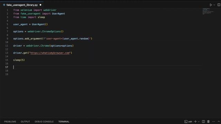This screenshot has height=124, width=221.
Task: Open the new terminal launch profile dropdown
Action: [x=199, y=122]
